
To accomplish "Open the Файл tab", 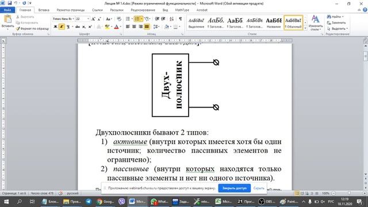I will point(7,10).
